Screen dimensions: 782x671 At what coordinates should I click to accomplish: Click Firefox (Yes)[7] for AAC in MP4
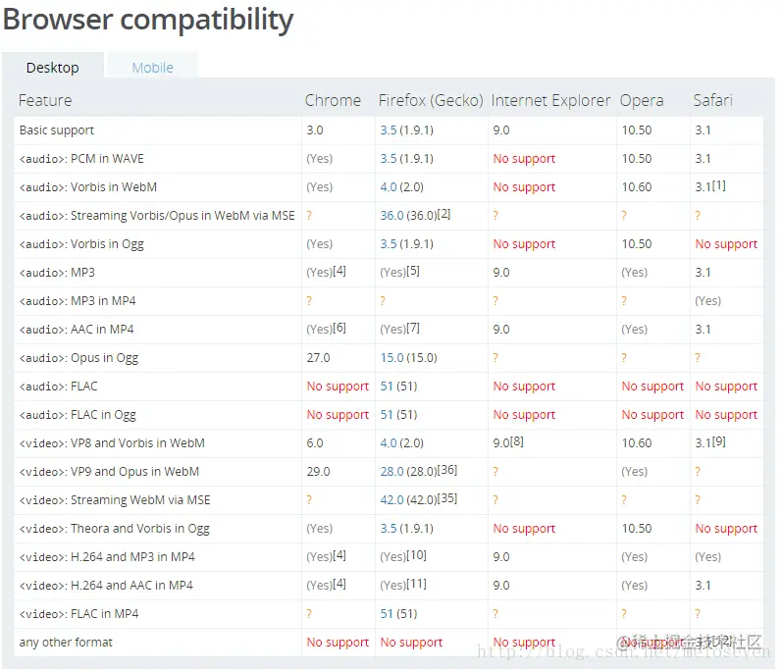tap(400, 329)
